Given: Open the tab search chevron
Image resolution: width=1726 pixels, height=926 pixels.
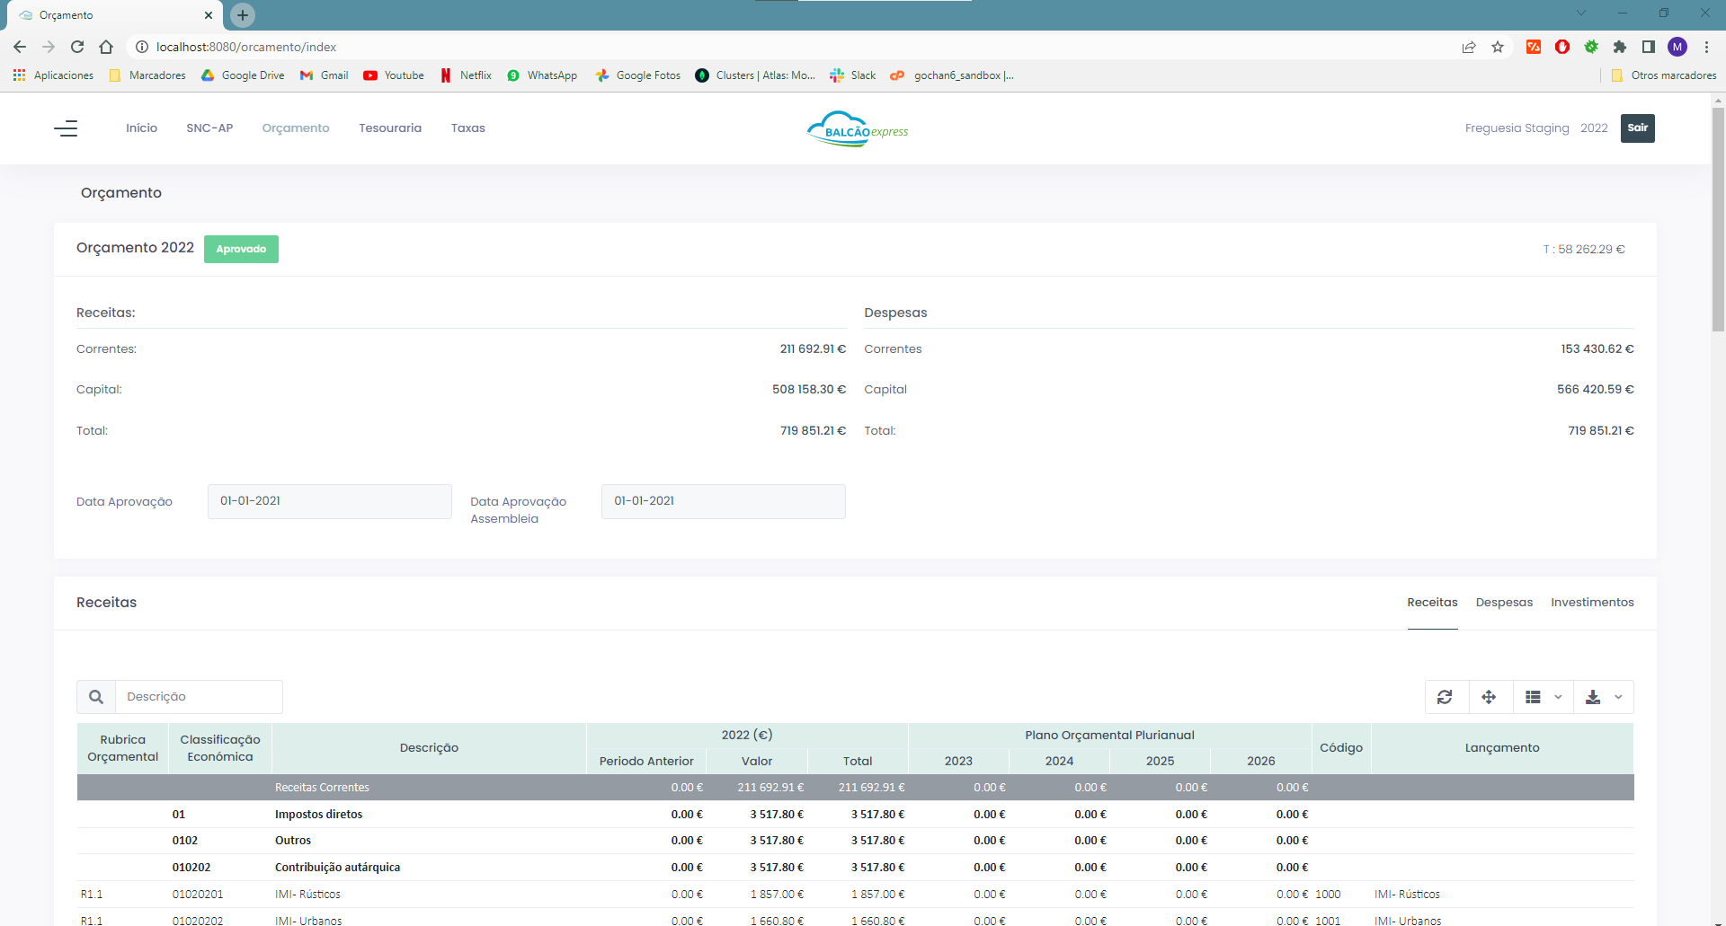Looking at the screenshot, I should click(x=1581, y=13).
